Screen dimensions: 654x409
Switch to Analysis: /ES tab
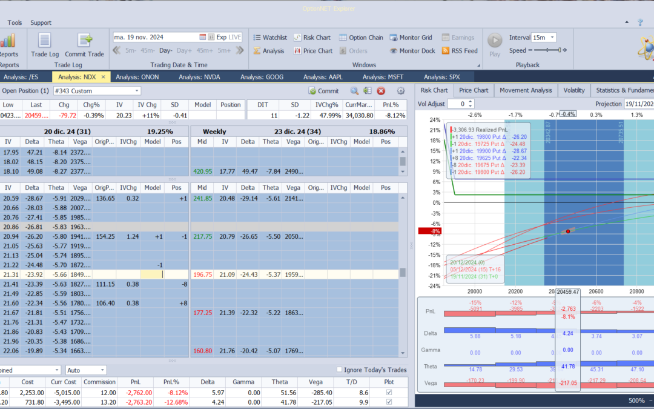[x=21, y=77]
